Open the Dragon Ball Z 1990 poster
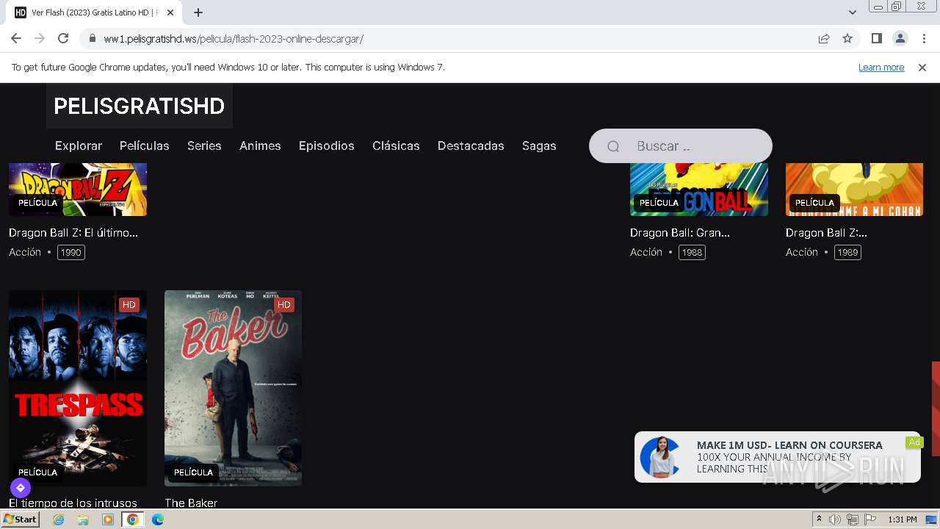Image resolution: width=940 pixels, height=529 pixels. pyautogui.click(x=78, y=190)
